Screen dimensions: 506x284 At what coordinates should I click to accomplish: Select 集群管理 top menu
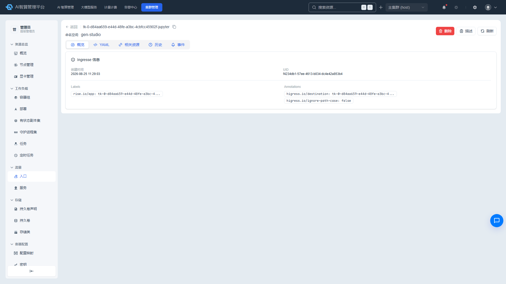pos(152,7)
